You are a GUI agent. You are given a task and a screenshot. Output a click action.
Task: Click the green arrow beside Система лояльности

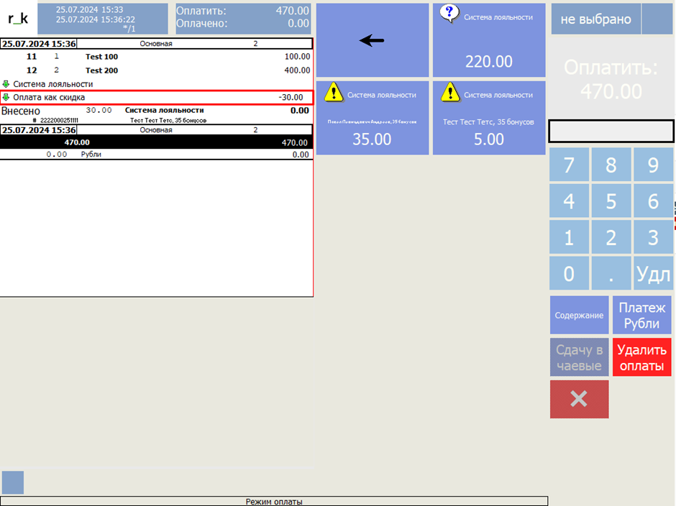[x=6, y=84]
